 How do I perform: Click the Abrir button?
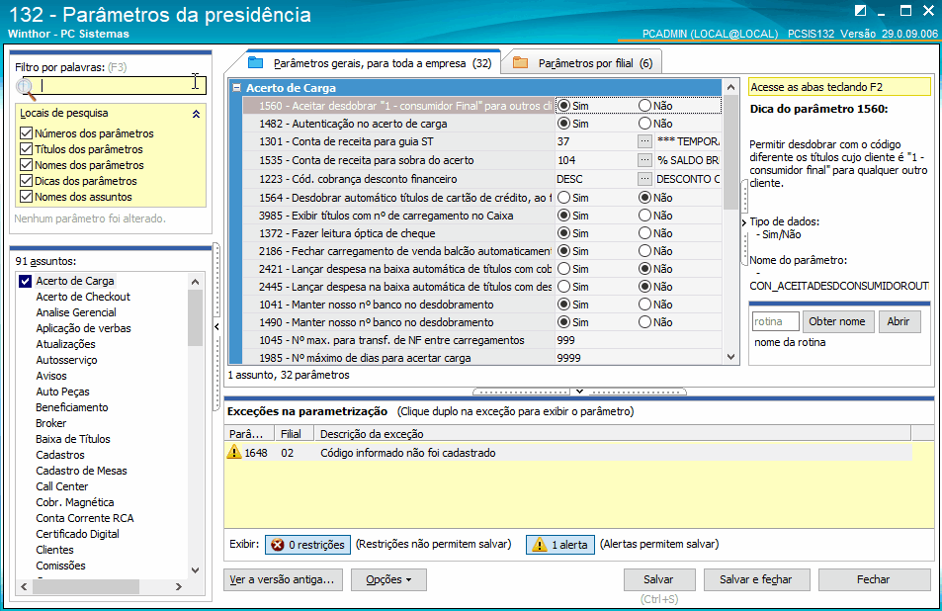(899, 321)
